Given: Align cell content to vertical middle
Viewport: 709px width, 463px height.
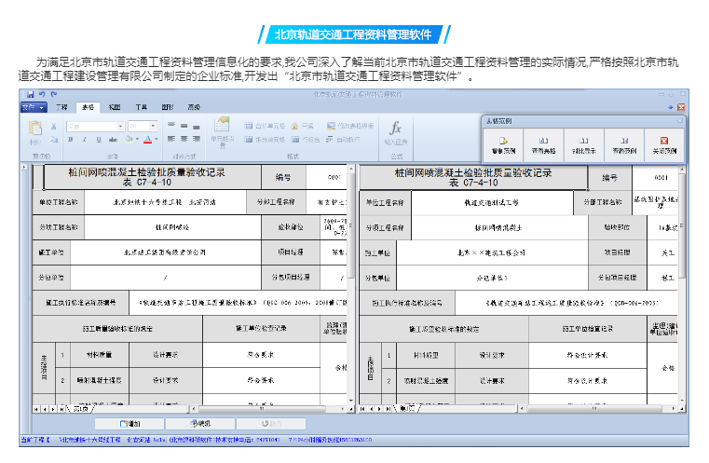Looking at the screenshot, I should [x=184, y=126].
